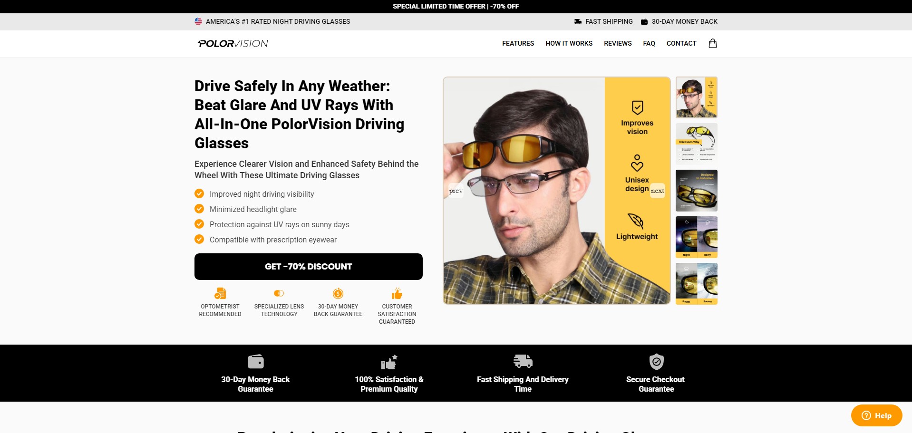Screen dimensions: 912x433
Task: Open the FAQ nav link
Action: pyautogui.click(x=649, y=43)
